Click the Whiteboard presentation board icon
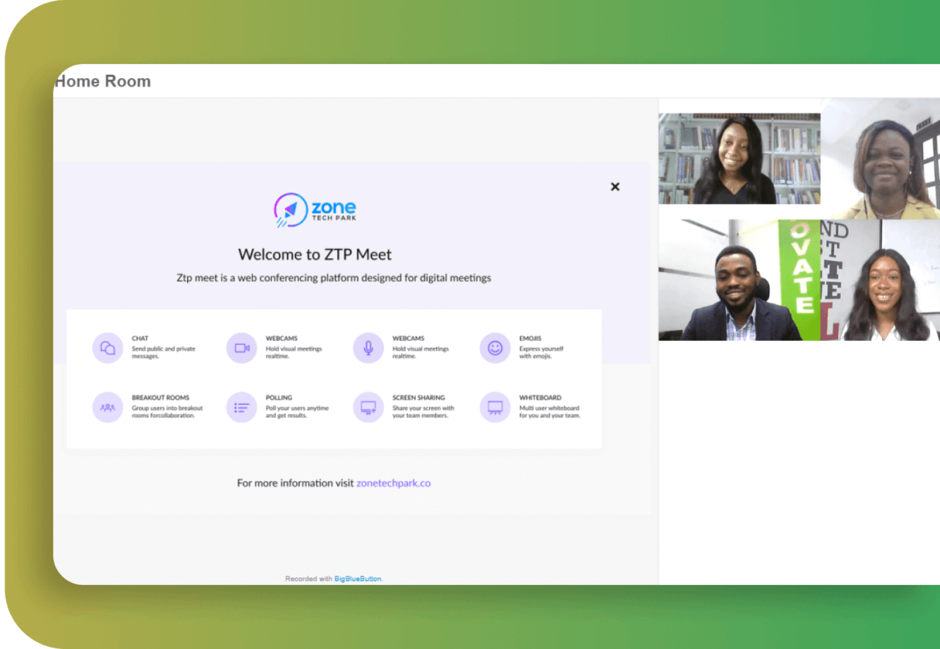This screenshot has height=649, width=940. [495, 407]
